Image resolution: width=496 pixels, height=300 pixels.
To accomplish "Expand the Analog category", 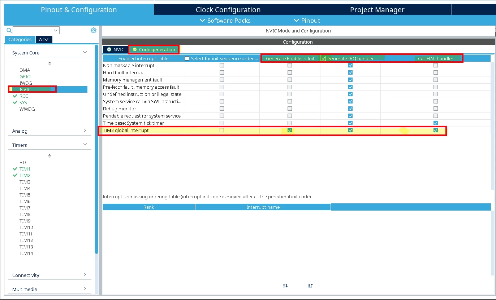I will point(85,131).
